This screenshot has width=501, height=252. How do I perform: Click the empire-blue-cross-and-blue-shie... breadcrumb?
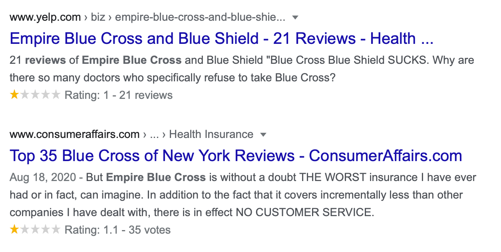(200, 17)
